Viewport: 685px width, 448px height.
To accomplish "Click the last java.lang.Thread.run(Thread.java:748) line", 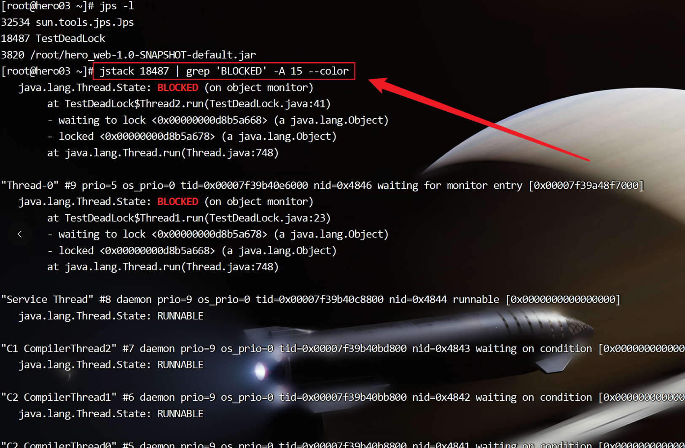I will tap(163, 267).
